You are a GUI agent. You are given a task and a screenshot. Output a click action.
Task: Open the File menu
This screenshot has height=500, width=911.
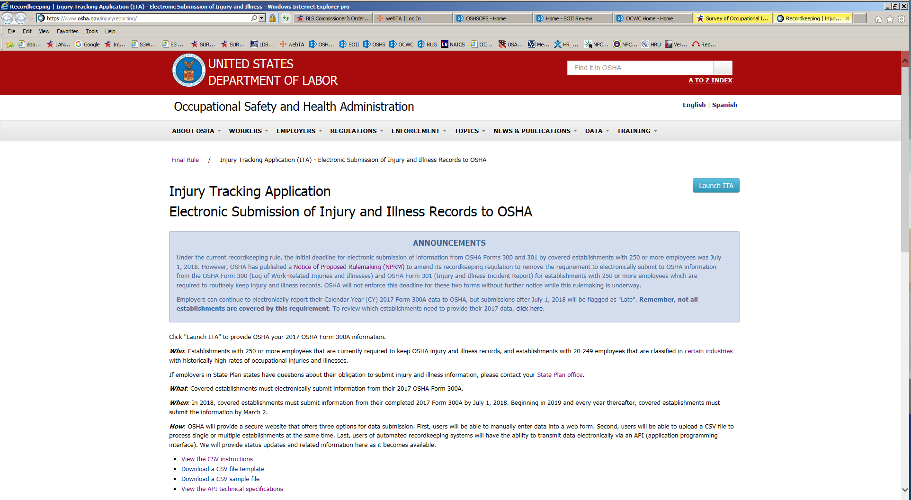point(11,31)
